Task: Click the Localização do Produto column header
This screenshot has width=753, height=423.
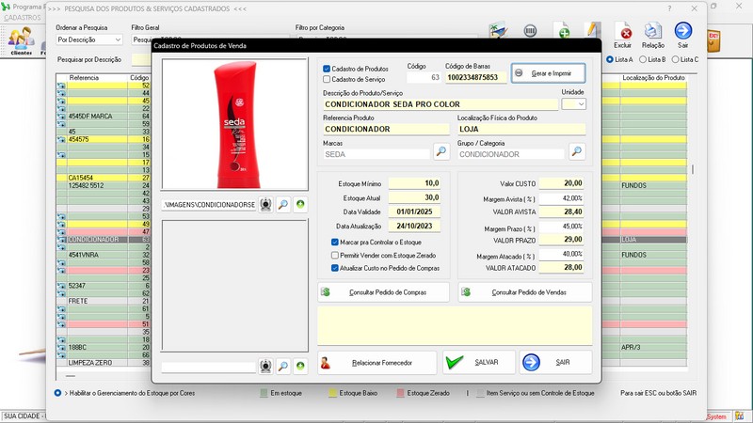Action: coord(653,78)
